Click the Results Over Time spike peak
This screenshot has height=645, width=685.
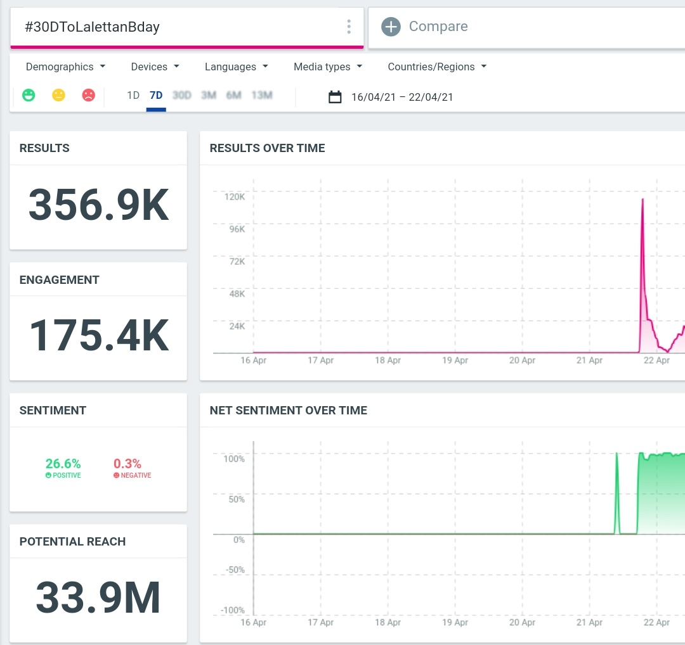(x=642, y=200)
